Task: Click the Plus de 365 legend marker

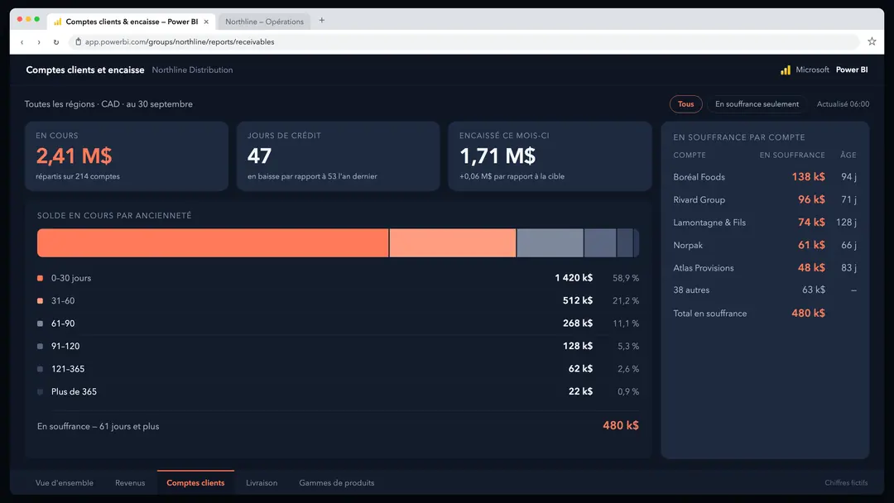Action: pos(40,392)
